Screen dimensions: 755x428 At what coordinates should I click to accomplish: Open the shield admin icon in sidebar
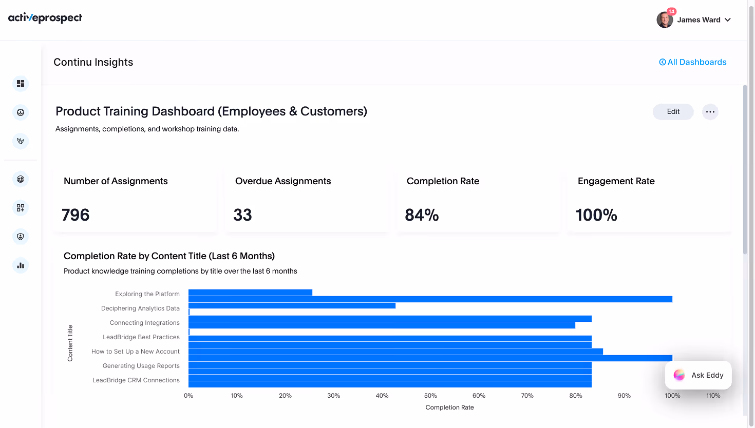click(20, 237)
